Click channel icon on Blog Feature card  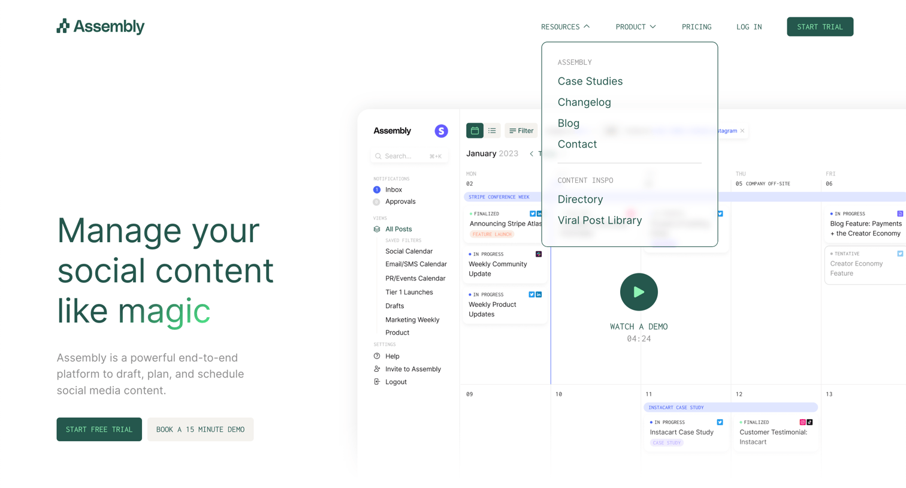point(900,214)
